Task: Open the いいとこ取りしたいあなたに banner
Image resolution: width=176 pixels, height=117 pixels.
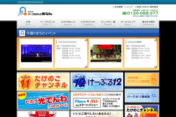Action: pyautogui.click(x=97, y=114)
